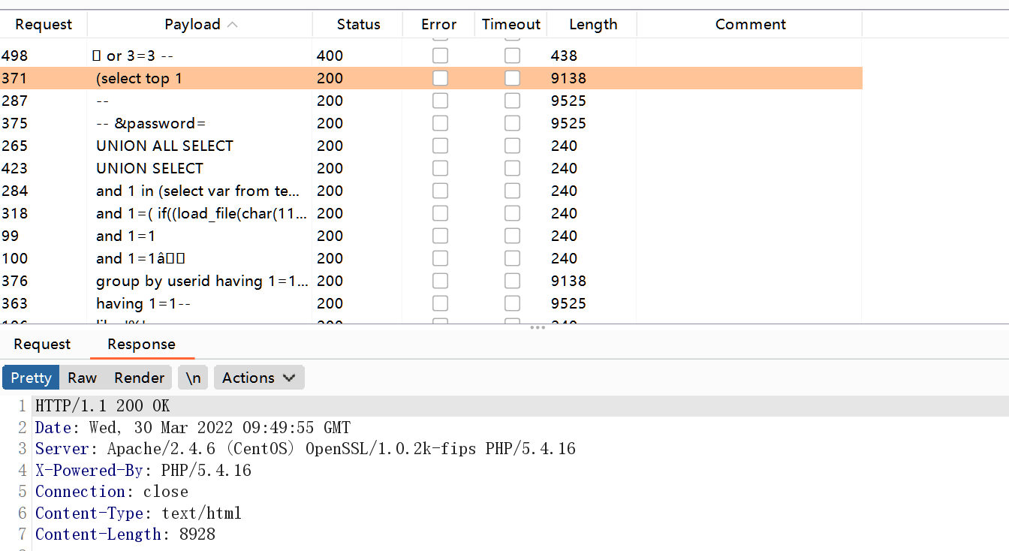Switch to Pretty view
The width and height of the screenshot is (1009, 551).
(x=31, y=378)
